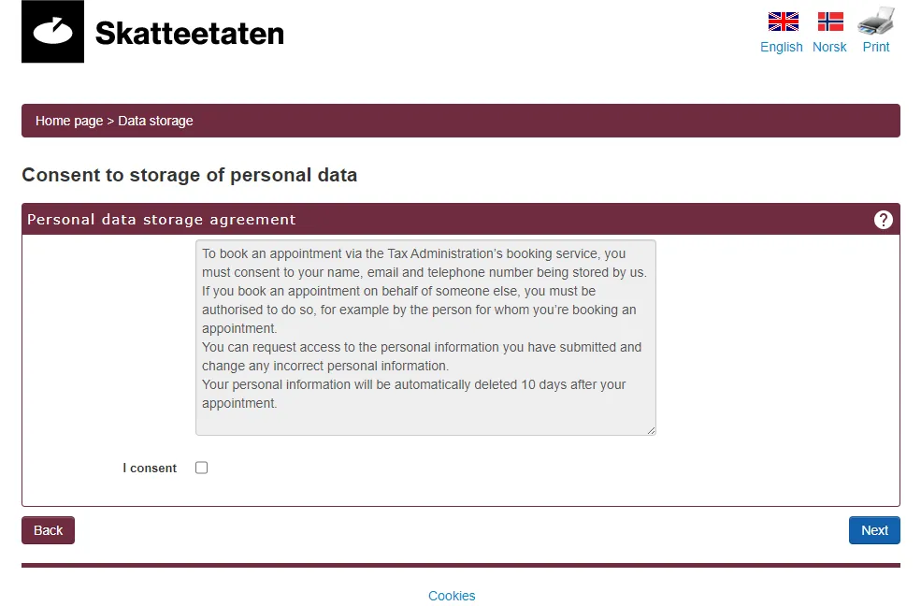Go to Home page in breadcrumb

(68, 121)
